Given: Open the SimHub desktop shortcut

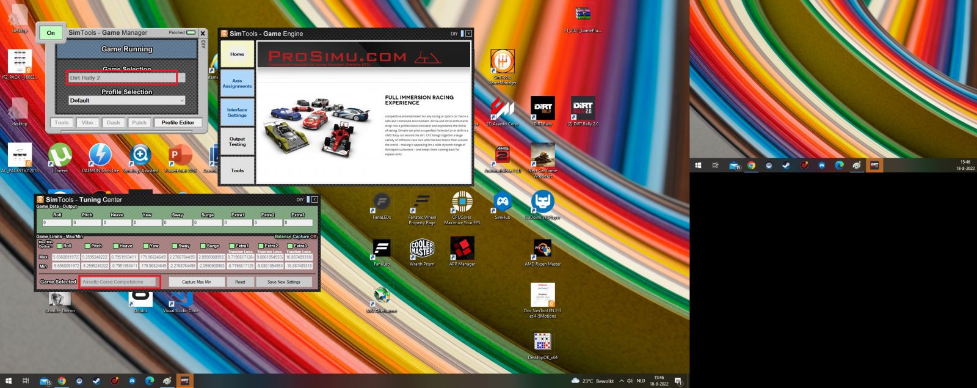Looking at the screenshot, I should [x=502, y=202].
